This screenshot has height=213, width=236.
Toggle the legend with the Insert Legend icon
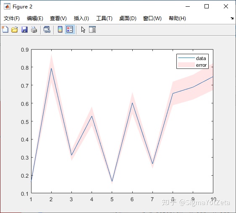[x=70, y=29]
